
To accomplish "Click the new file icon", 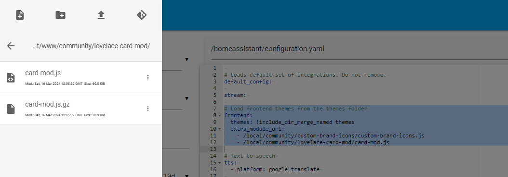I will click(x=20, y=15).
